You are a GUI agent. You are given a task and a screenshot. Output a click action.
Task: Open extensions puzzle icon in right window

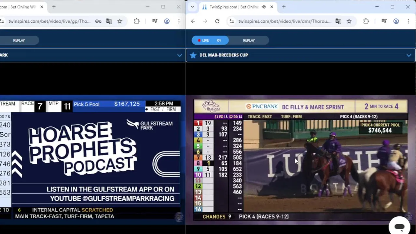(x=366, y=21)
